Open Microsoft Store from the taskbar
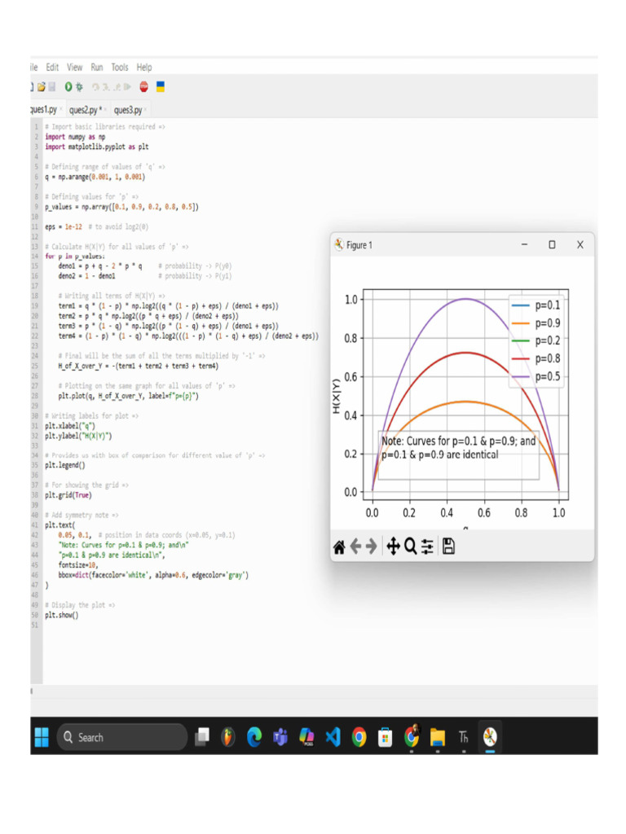This screenshot has width=626, height=834. pos(386,738)
